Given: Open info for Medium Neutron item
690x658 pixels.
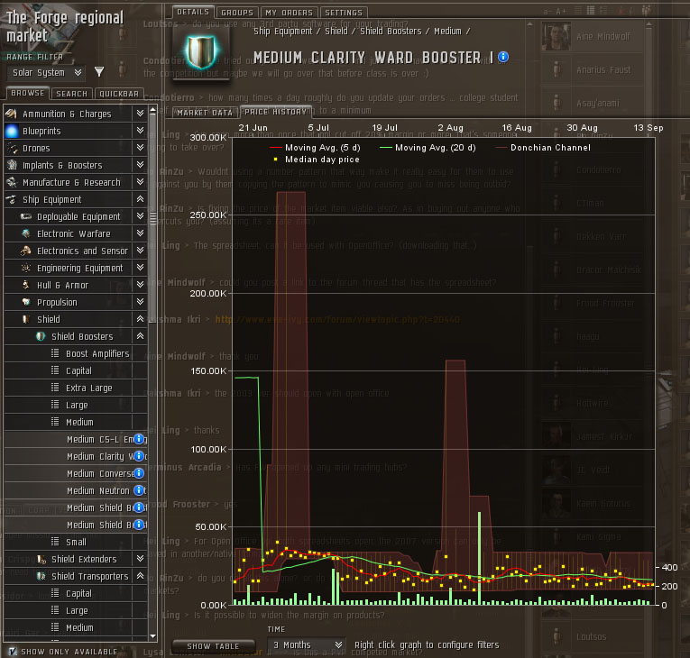Looking at the screenshot, I should tap(139, 490).
